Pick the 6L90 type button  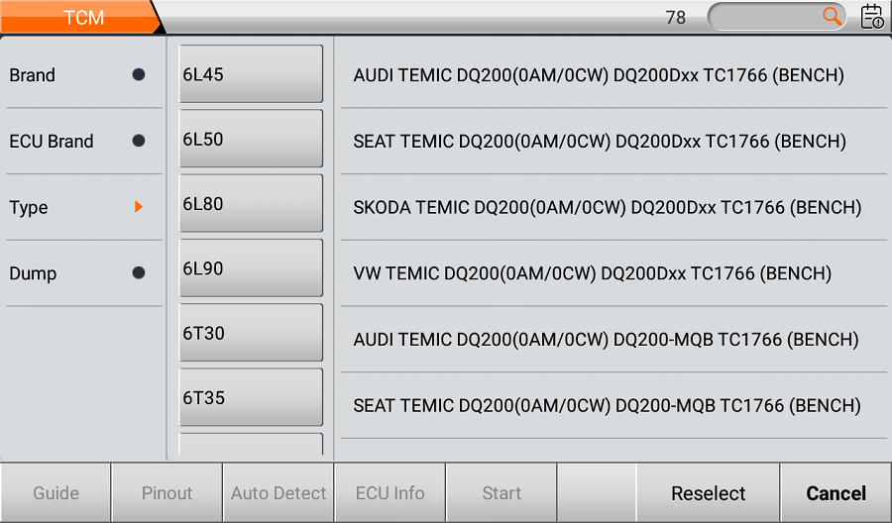click(x=251, y=268)
